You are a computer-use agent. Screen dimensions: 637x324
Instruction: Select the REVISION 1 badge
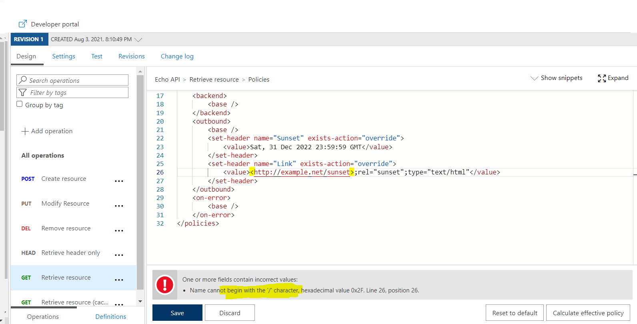[x=29, y=39]
